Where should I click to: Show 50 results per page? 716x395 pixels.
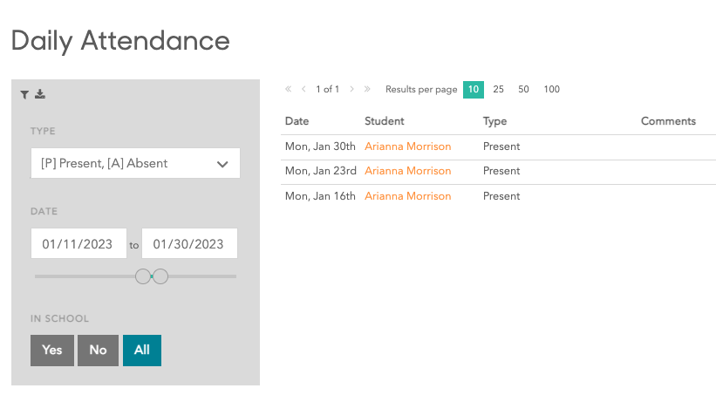point(523,89)
